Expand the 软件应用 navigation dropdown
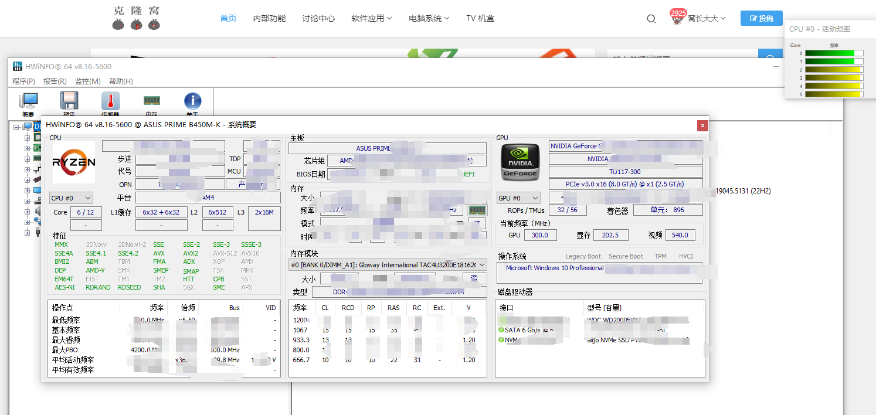This screenshot has height=415, width=876. coord(372,18)
